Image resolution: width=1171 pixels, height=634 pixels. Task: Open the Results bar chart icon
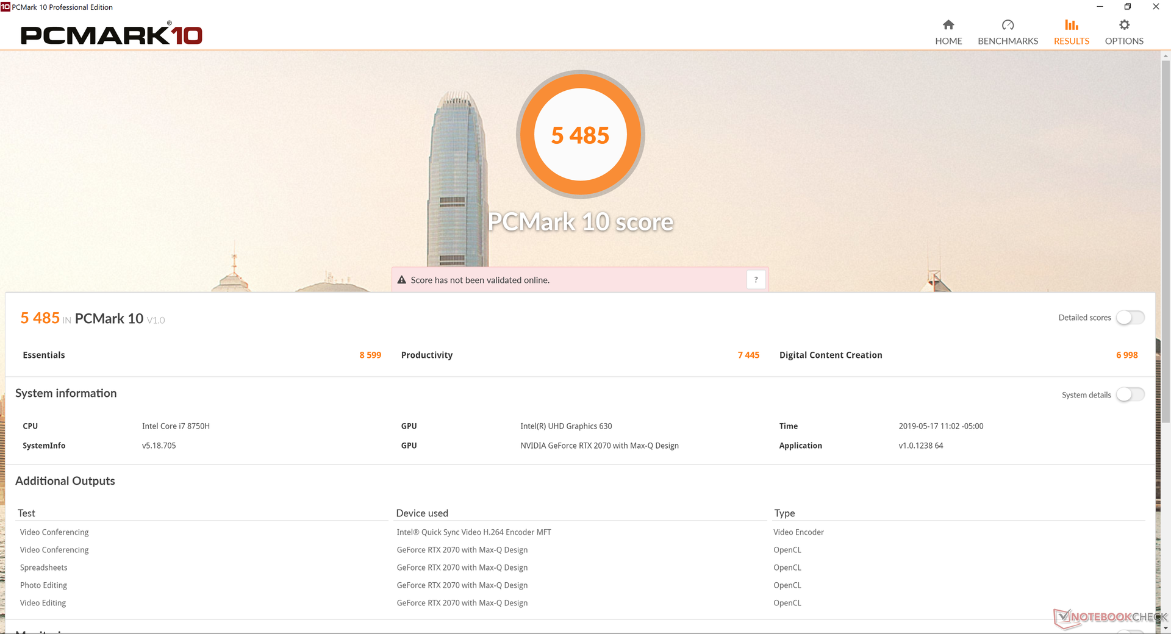[1072, 25]
